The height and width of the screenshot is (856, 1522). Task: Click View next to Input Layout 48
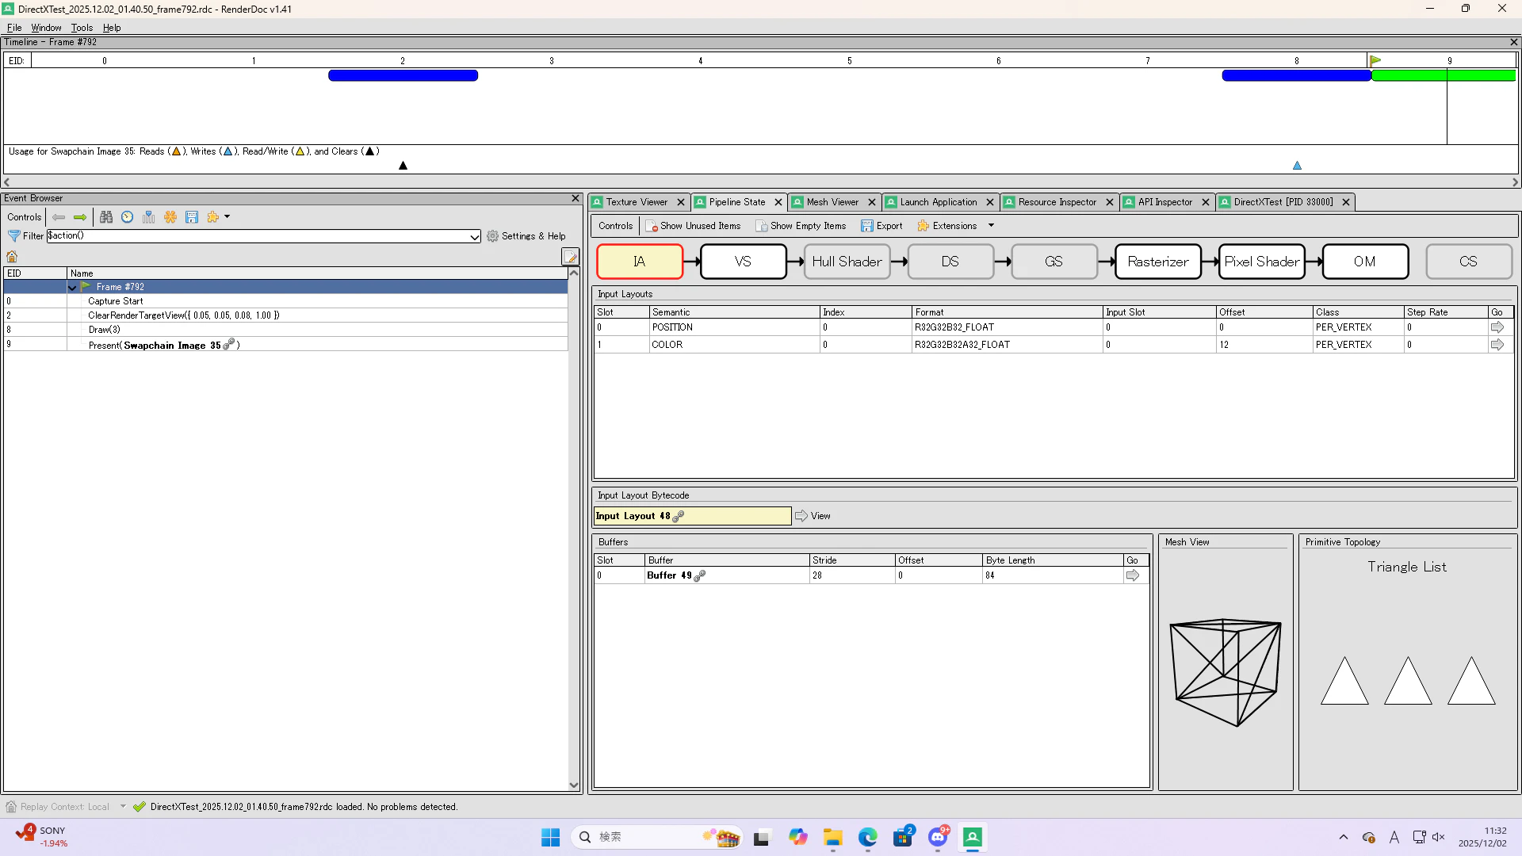[813, 516]
